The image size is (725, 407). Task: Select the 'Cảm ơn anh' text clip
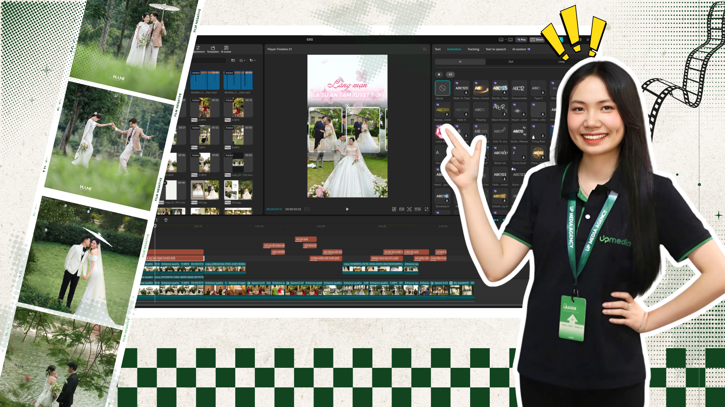tap(416, 252)
